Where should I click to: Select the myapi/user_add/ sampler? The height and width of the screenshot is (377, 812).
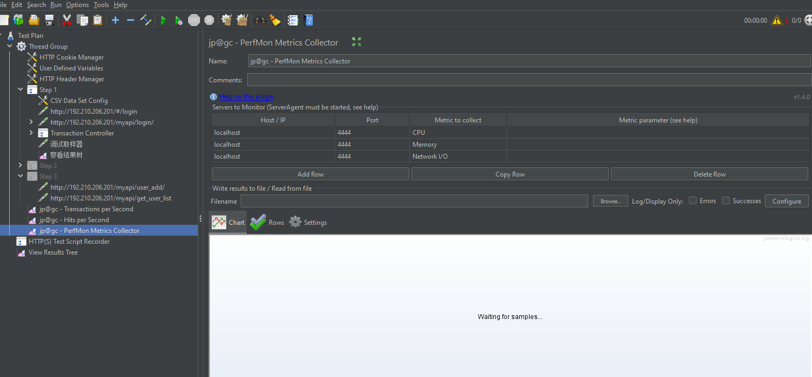[107, 187]
